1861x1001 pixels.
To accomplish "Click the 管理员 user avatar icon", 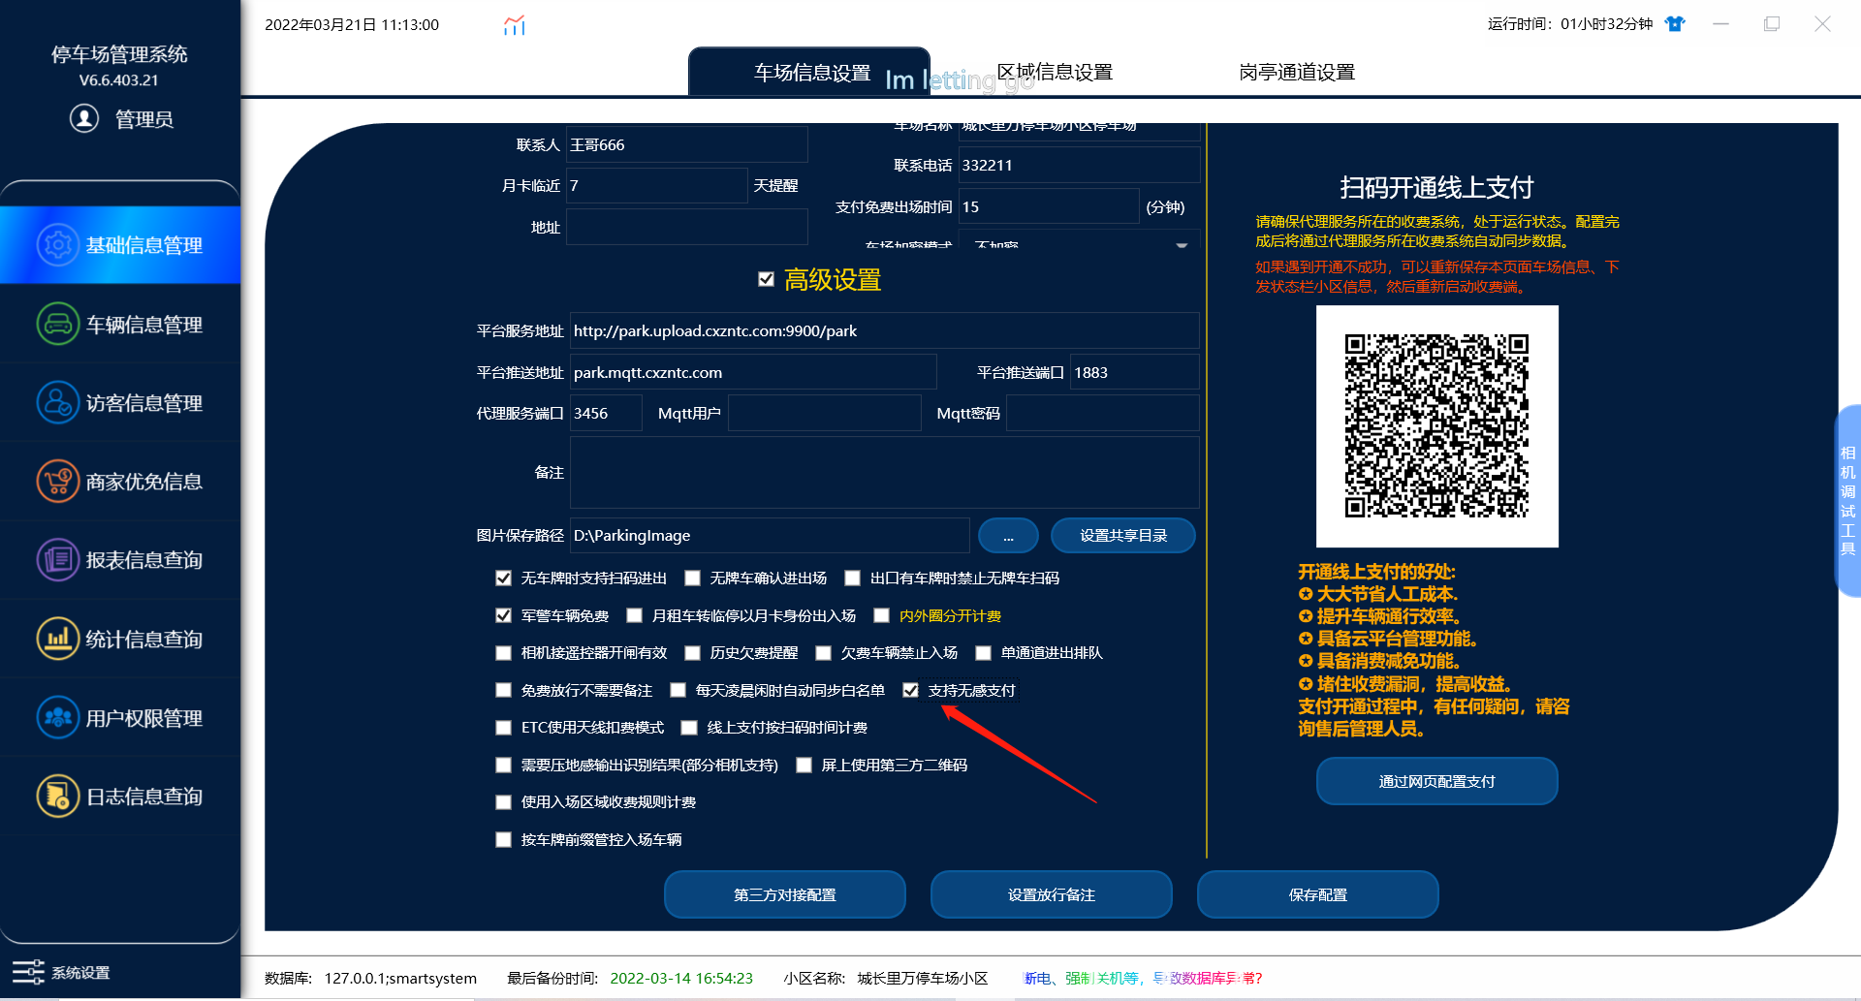I will coord(84,118).
